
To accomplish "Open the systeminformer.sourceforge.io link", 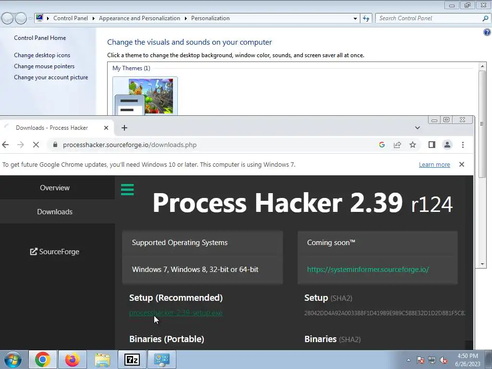I will click(368, 270).
